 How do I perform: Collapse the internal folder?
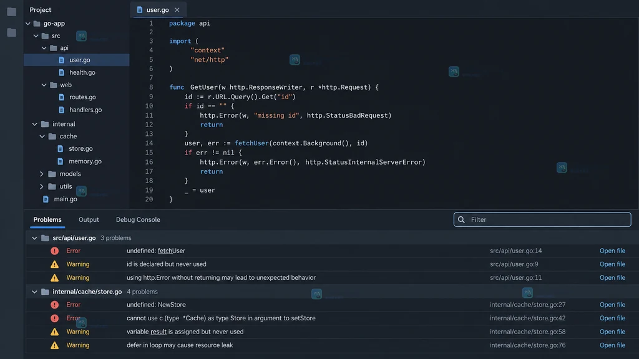tap(35, 124)
